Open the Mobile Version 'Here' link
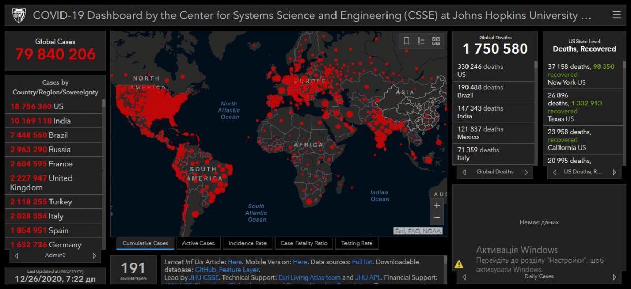The width and height of the screenshot is (631, 289). [x=300, y=262]
